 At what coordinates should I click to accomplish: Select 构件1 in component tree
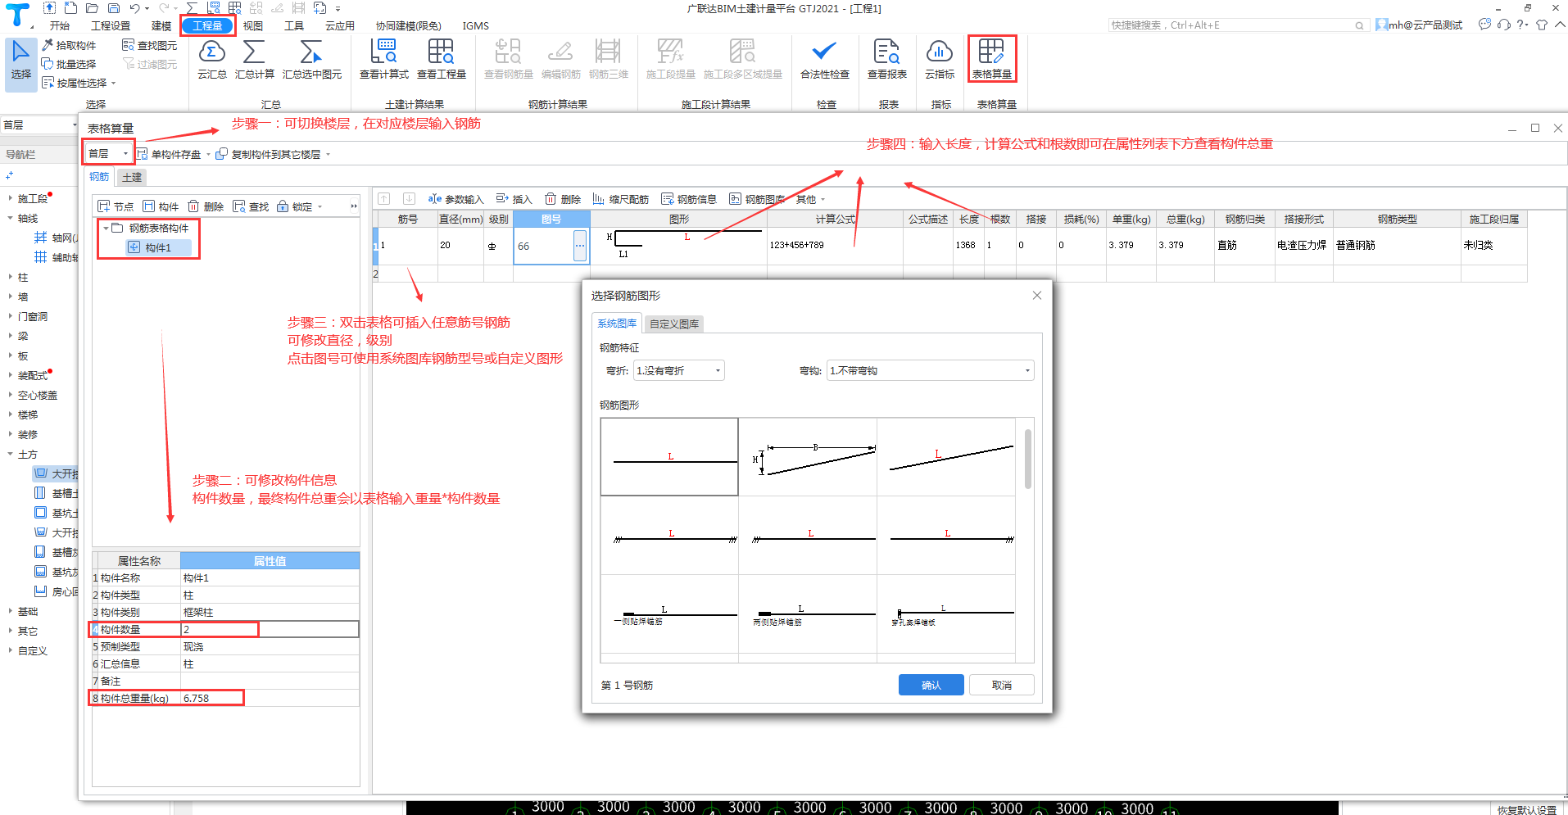(158, 247)
